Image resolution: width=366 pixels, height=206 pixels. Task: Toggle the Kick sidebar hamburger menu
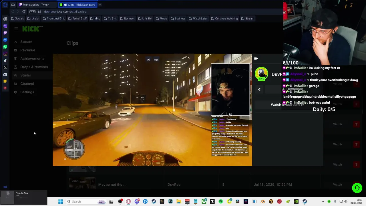coord(16,29)
